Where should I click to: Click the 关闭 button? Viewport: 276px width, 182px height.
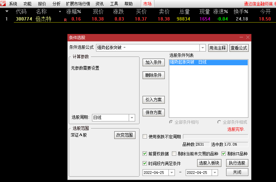coord(237,172)
